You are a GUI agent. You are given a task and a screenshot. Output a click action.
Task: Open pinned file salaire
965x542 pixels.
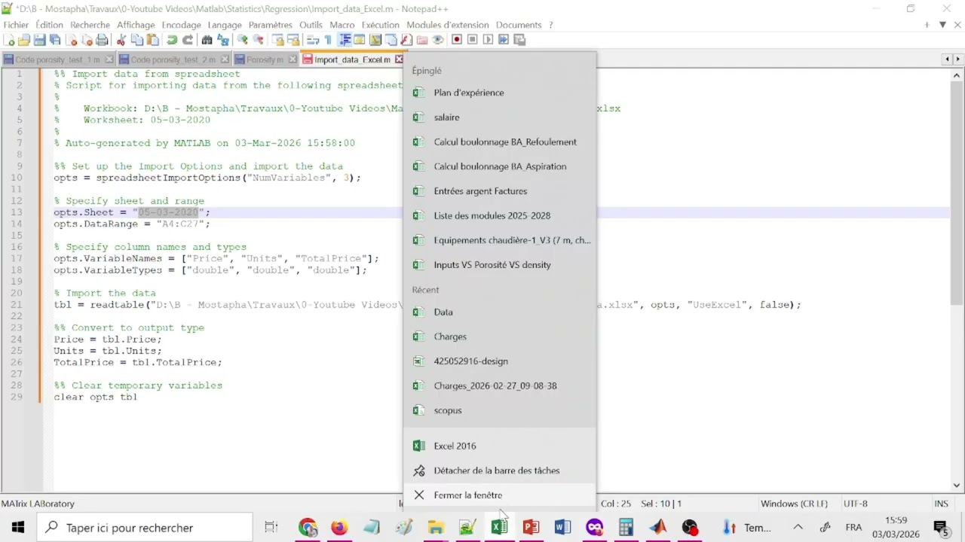pos(500,117)
